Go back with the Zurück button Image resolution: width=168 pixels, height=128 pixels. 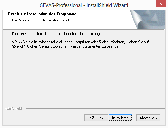click(x=96, y=118)
